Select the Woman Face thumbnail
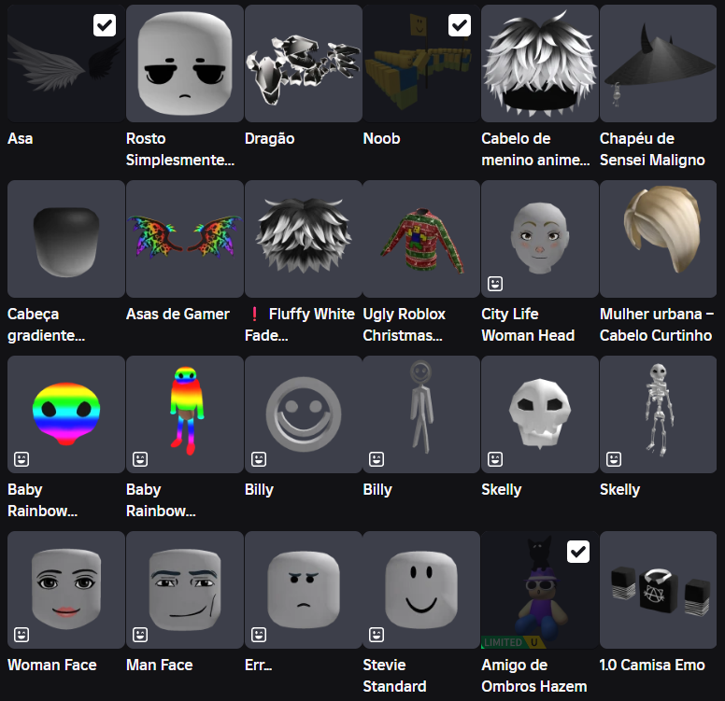This screenshot has height=701, width=725. (x=66, y=590)
